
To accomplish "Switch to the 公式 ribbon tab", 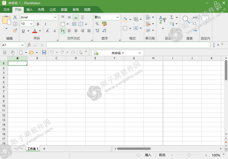I will pyautogui.click(x=52, y=10).
